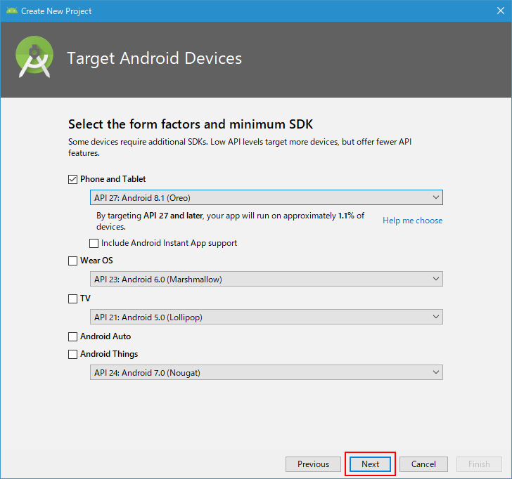Open the API 27 Android 8.1 Oreo dropdown

point(266,197)
